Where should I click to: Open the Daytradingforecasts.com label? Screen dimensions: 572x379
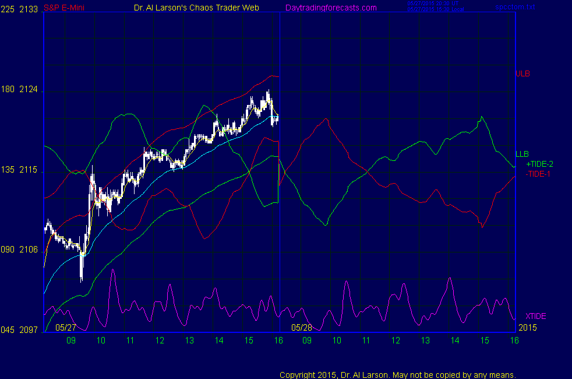331,8
